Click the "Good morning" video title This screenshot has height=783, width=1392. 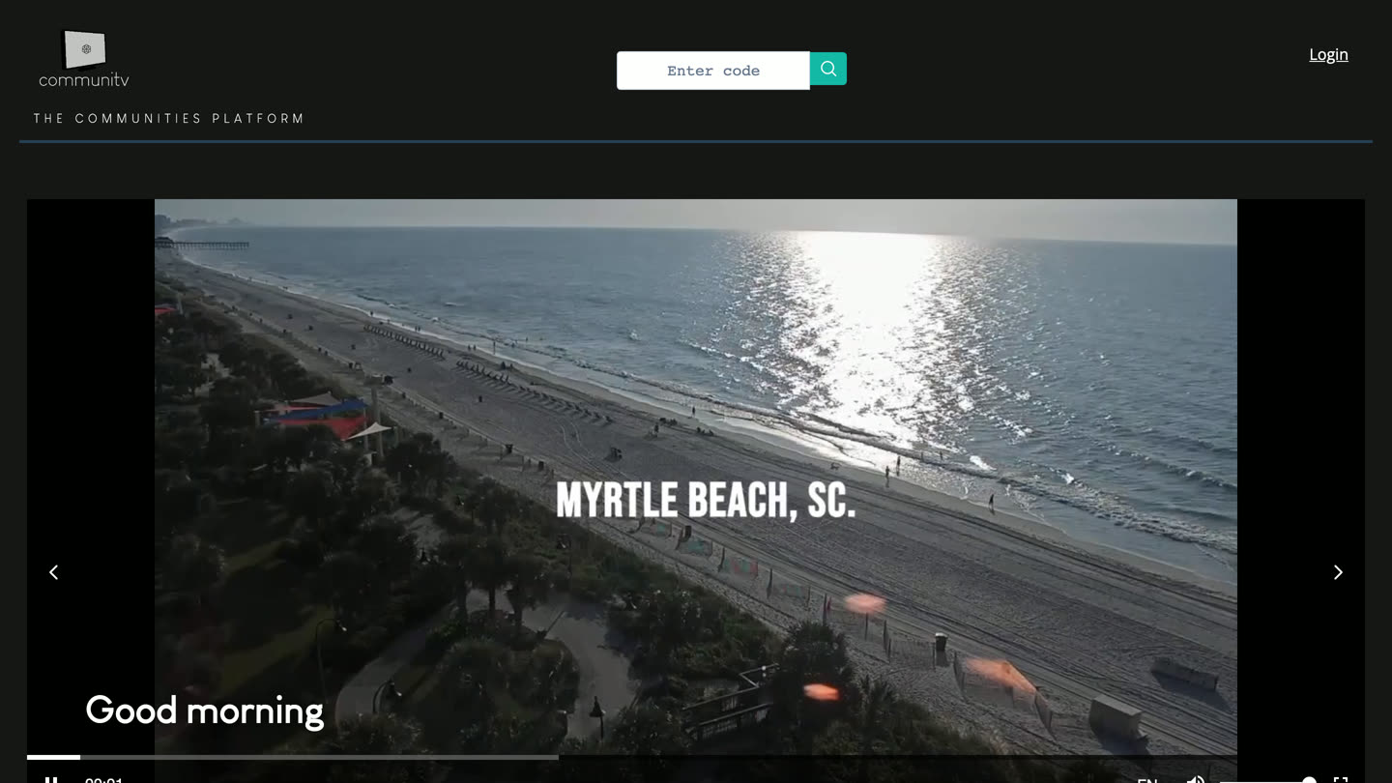205,710
